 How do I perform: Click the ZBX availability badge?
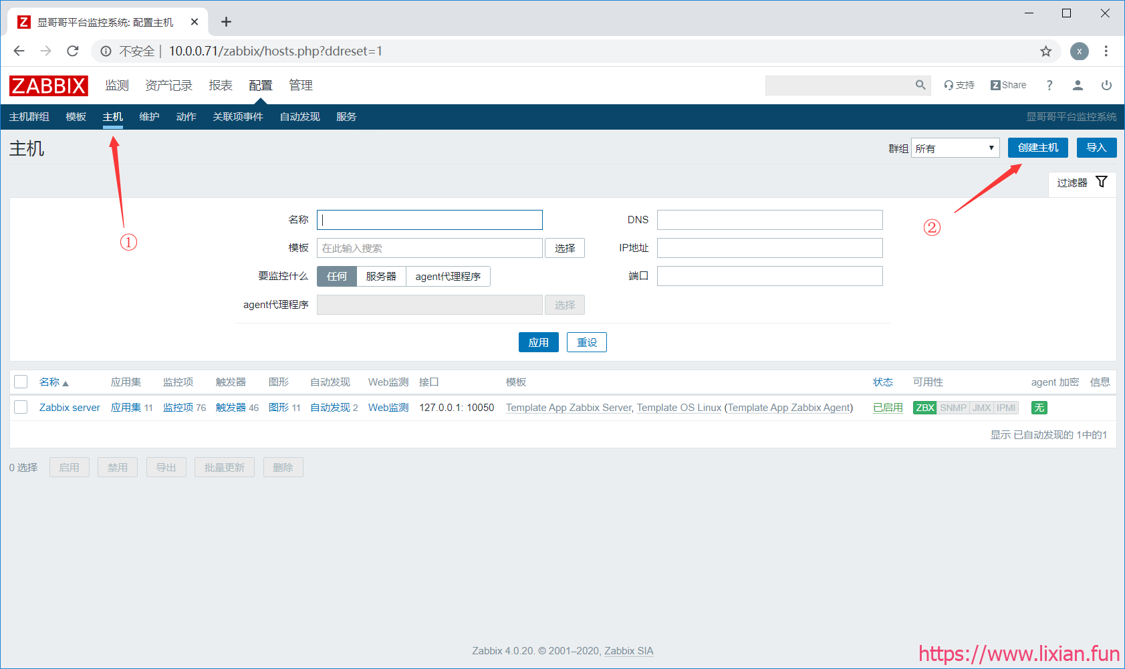click(925, 408)
